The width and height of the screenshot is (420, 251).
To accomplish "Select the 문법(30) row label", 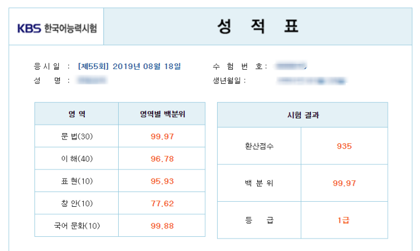I will pyautogui.click(x=77, y=136).
